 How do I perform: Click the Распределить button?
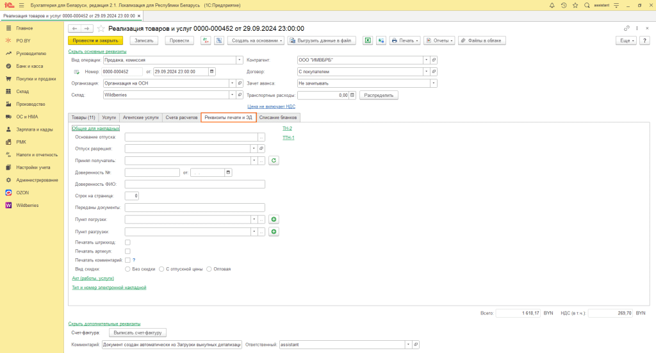tap(379, 95)
